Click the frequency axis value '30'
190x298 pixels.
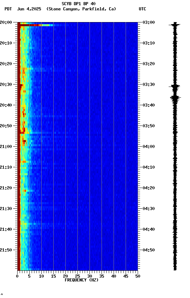pyautogui.click(x=89, y=276)
